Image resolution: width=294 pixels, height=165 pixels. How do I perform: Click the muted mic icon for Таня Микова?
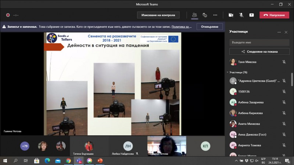284,62
